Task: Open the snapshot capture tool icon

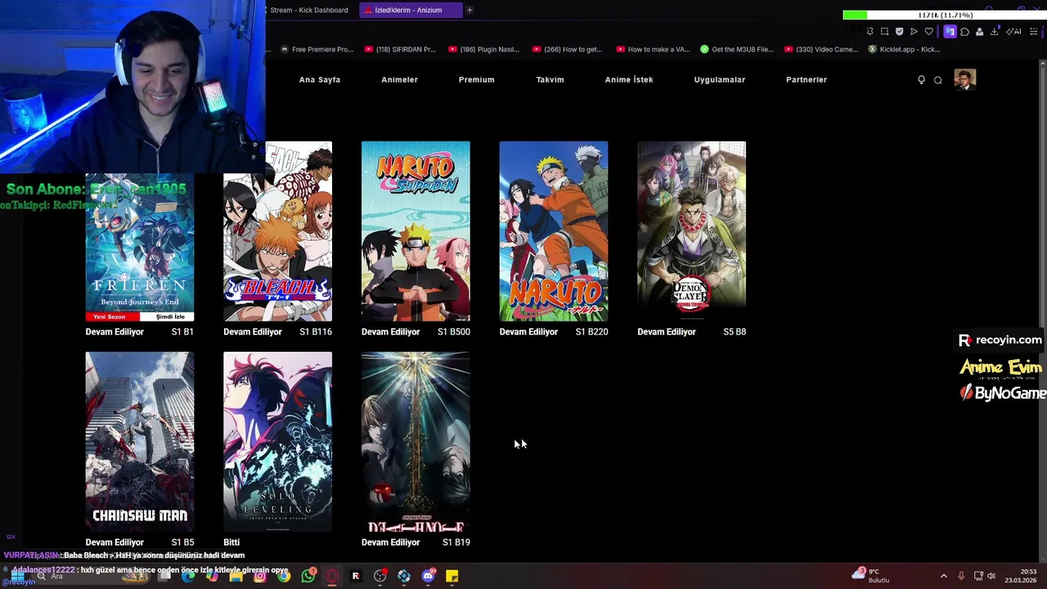Action: [x=884, y=31]
